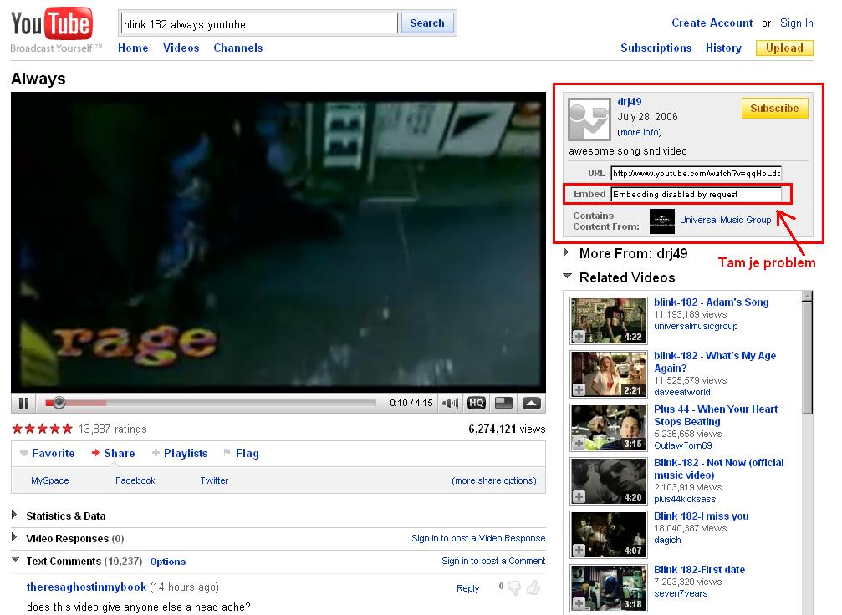Screen dimensions: 842x615
Task: Toggle HQ video quality
Action: tap(476, 403)
